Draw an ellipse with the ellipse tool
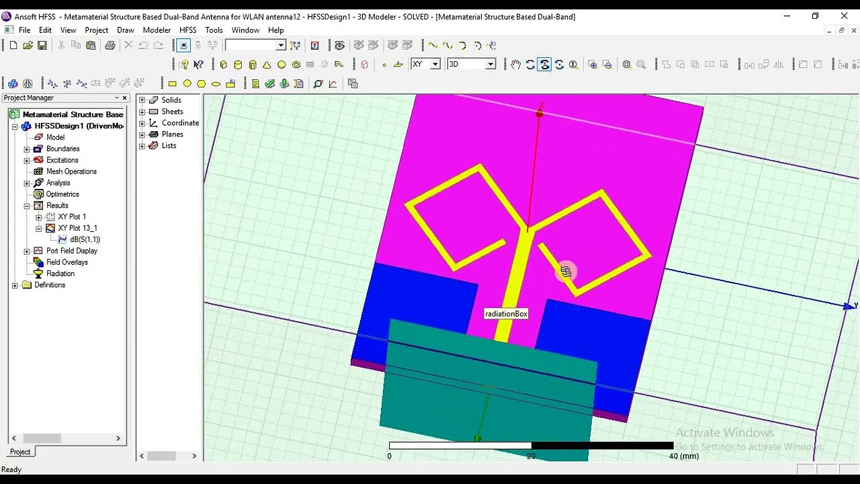Viewport: 860px width, 484px height. pyautogui.click(x=216, y=84)
